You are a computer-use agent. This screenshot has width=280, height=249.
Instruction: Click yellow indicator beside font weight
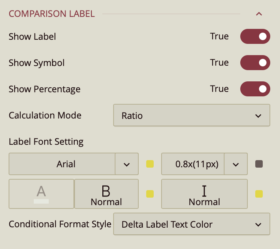(x=150, y=194)
